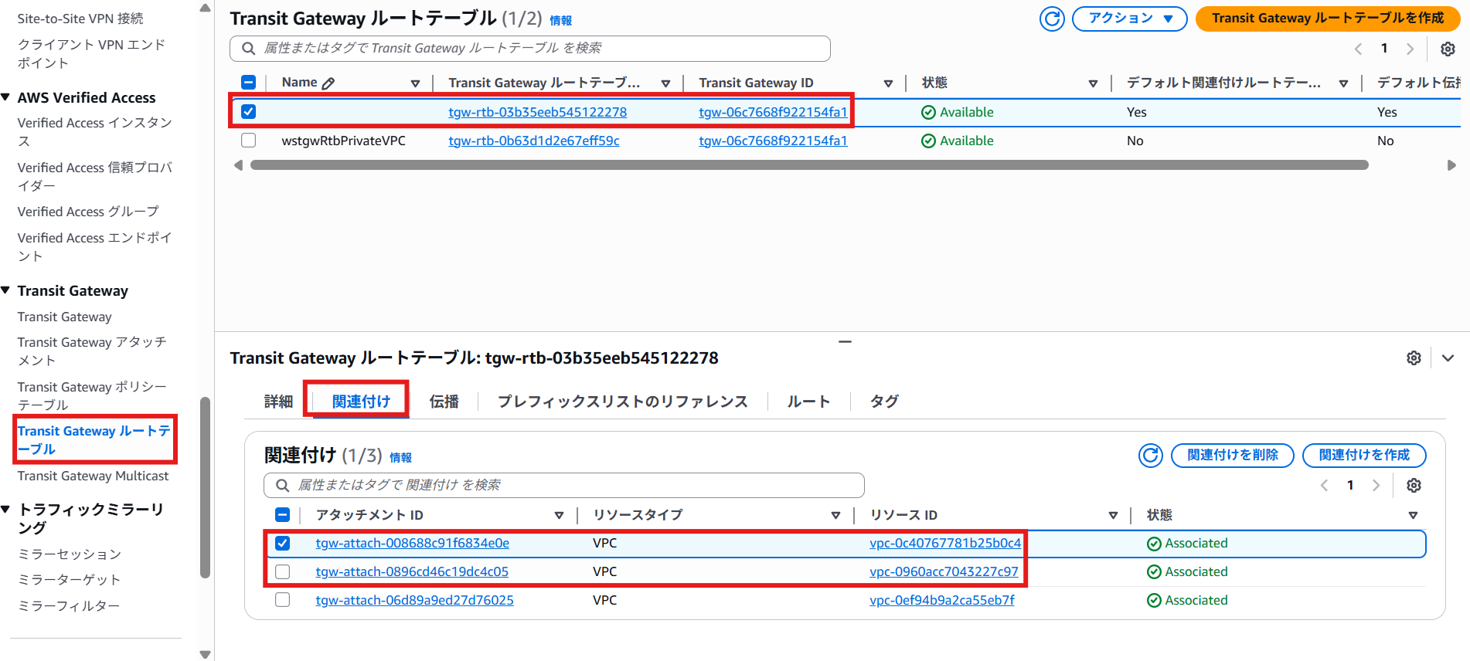Click Transit Gateway ルートテーブルを作成 button
1470x661 pixels.
pos(1328,19)
